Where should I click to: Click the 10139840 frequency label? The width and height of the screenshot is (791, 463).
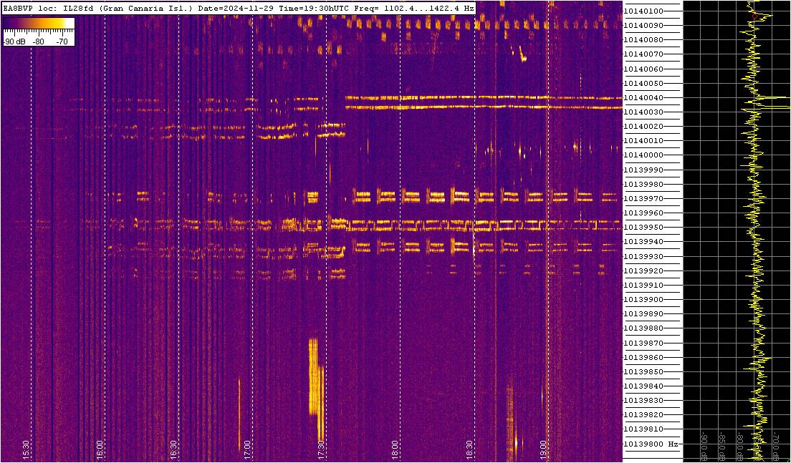coord(643,386)
